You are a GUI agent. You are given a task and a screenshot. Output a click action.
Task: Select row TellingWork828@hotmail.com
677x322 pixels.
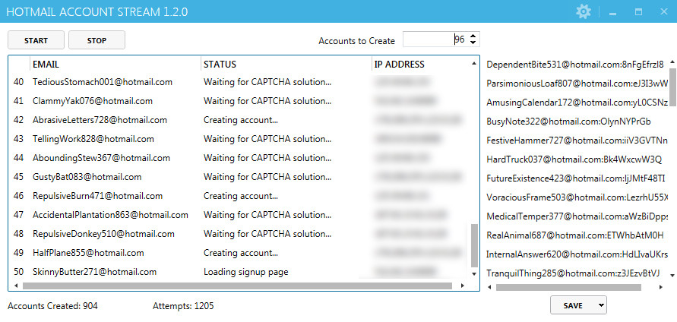click(x=239, y=138)
